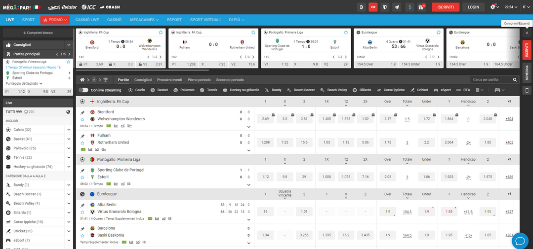Click the globe icon beside TUTTI 999
This screenshot has width=533, height=249.
pyautogui.click(x=68, y=111)
